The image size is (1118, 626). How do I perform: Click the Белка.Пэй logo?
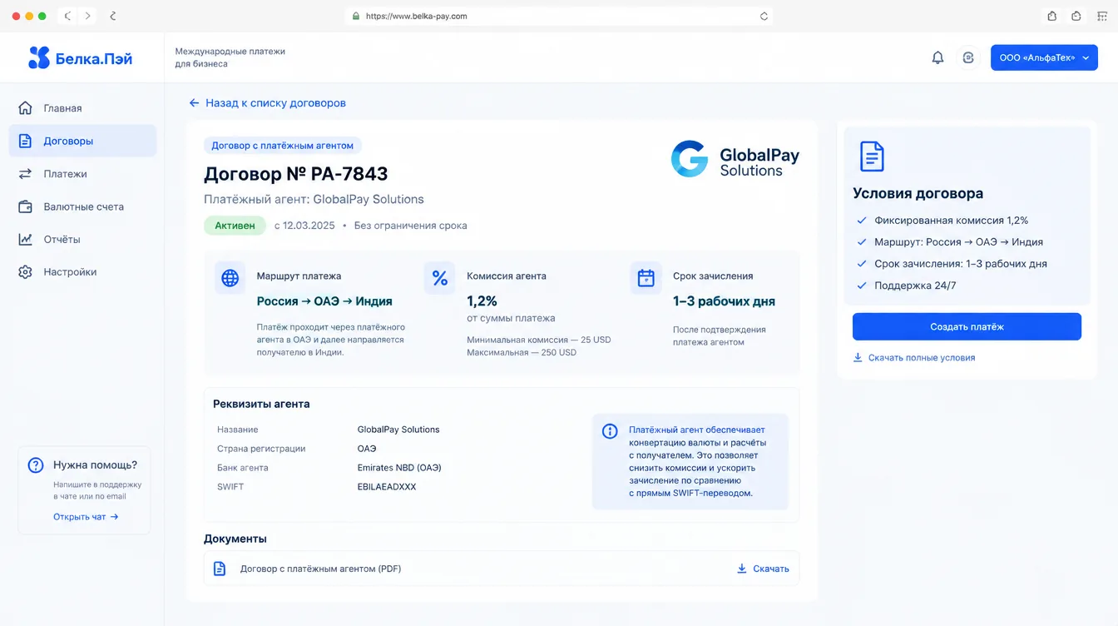click(x=80, y=57)
